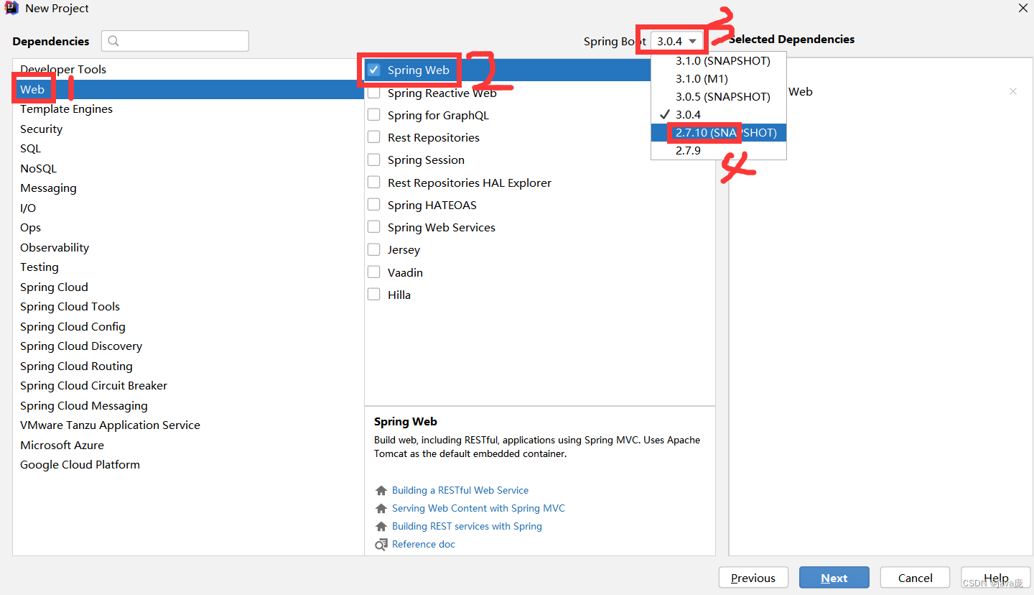Check Rest Repositories HAL Explorer
The image size is (1034, 595).
click(x=373, y=183)
